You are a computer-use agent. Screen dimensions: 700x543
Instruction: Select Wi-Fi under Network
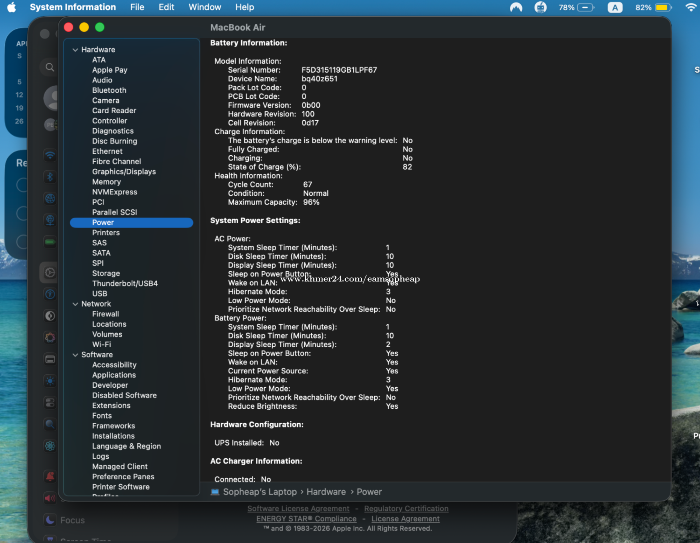click(x=102, y=344)
